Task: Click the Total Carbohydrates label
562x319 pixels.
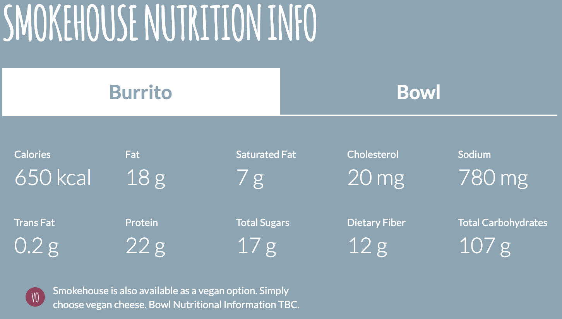Action: [503, 223]
